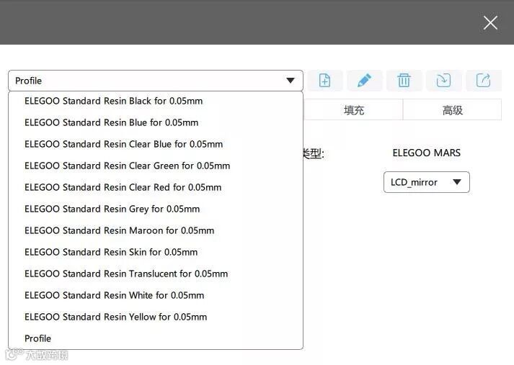Select ELEGOO Standard Resin Skin for 0.05mm
The width and height of the screenshot is (514, 365).
pyautogui.click(x=156, y=252)
